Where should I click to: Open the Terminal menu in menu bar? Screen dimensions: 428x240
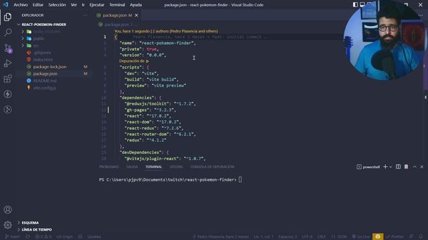[117, 5]
